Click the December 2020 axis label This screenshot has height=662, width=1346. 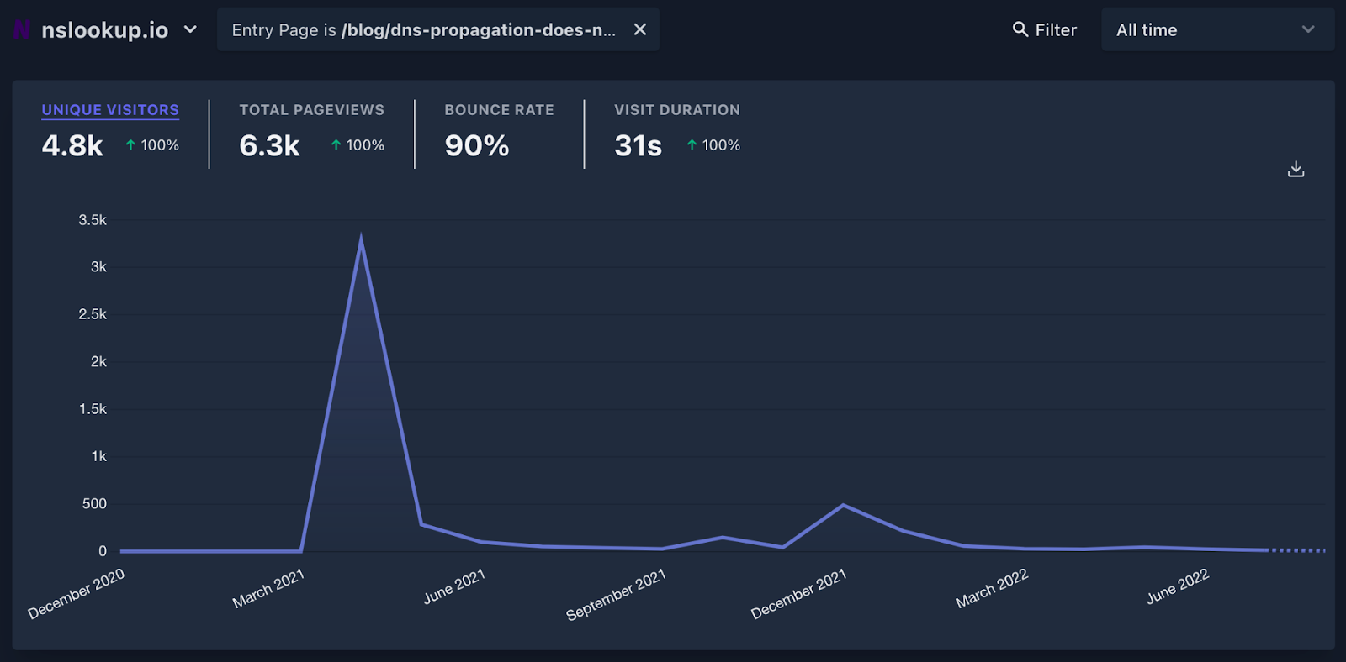(77, 593)
